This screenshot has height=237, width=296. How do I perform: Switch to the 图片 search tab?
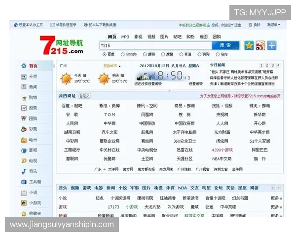pyautogui.click(x=164, y=37)
